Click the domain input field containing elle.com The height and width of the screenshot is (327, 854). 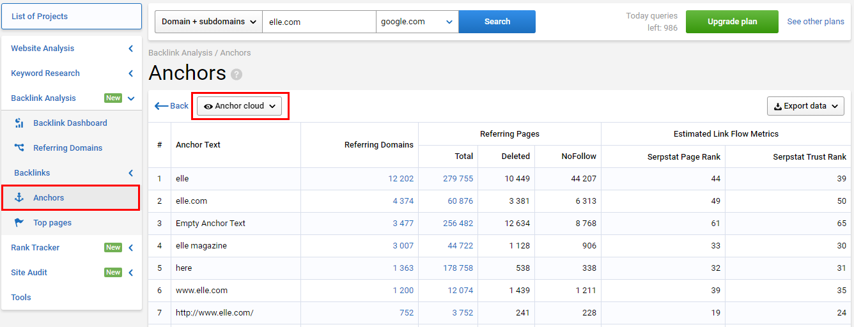tap(319, 22)
